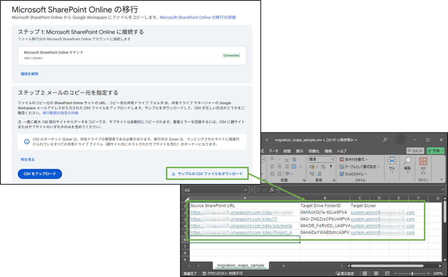Image resolution: width=448 pixels, height=277 pixels.
Task: Click the select-all corner of the sheet
Action: coord(187,199)
